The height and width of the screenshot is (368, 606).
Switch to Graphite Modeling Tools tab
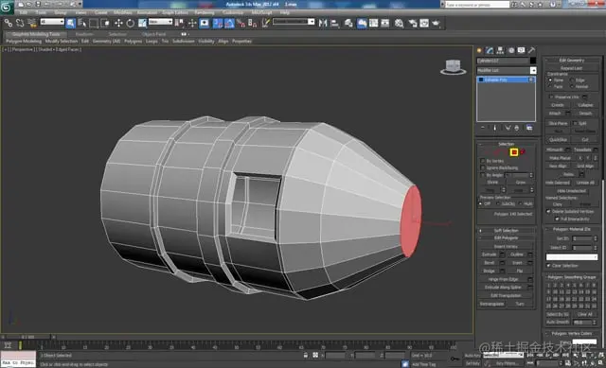36,34
